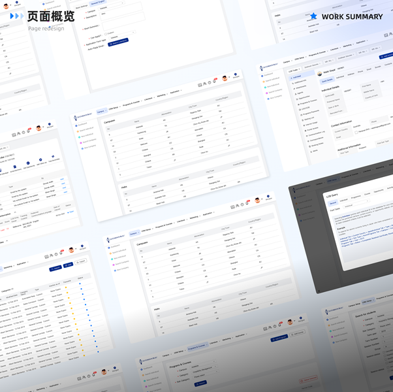This screenshot has width=393, height=392.
Task: Click the red Delete Selected button
Action: pyautogui.click(x=309, y=380)
